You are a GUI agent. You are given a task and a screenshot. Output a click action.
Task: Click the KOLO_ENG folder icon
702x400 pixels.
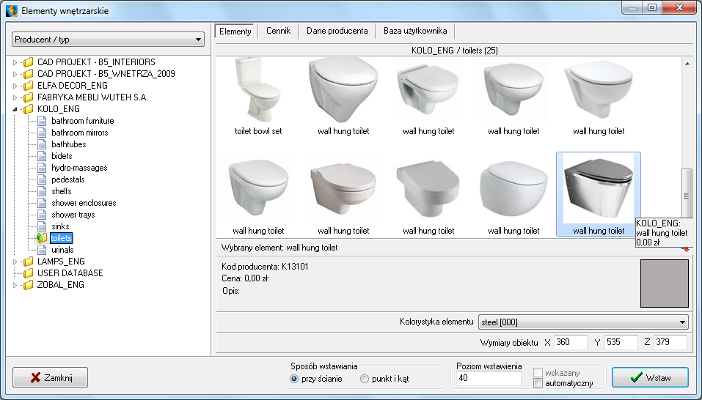pyautogui.click(x=29, y=109)
